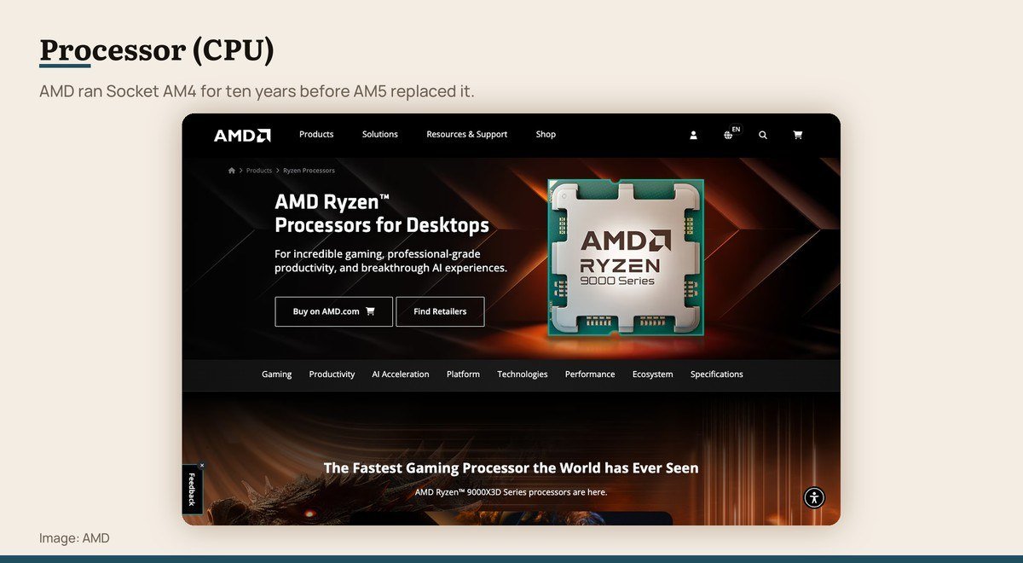Viewport: 1023px width, 563px height.
Task: Open the shopping cart icon
Action: pyautogui.click(x=798, y=135)
